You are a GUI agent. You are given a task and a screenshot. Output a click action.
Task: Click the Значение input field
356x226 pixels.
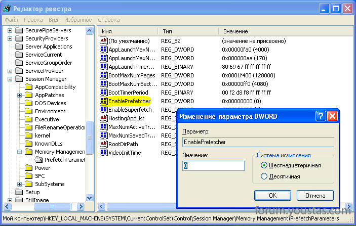click(213, 166)
